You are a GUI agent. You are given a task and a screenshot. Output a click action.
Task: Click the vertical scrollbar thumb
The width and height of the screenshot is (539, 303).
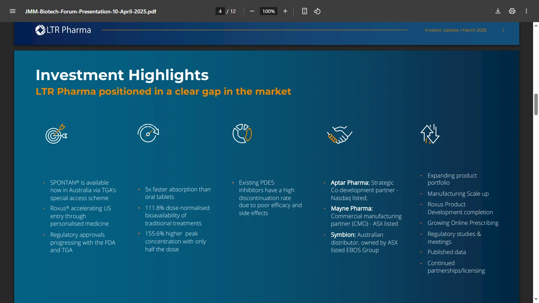tap(536, 104)
